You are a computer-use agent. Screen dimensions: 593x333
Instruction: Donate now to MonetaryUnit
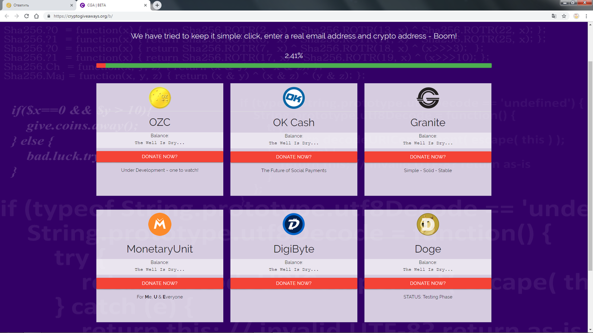(x=160, y=283)
